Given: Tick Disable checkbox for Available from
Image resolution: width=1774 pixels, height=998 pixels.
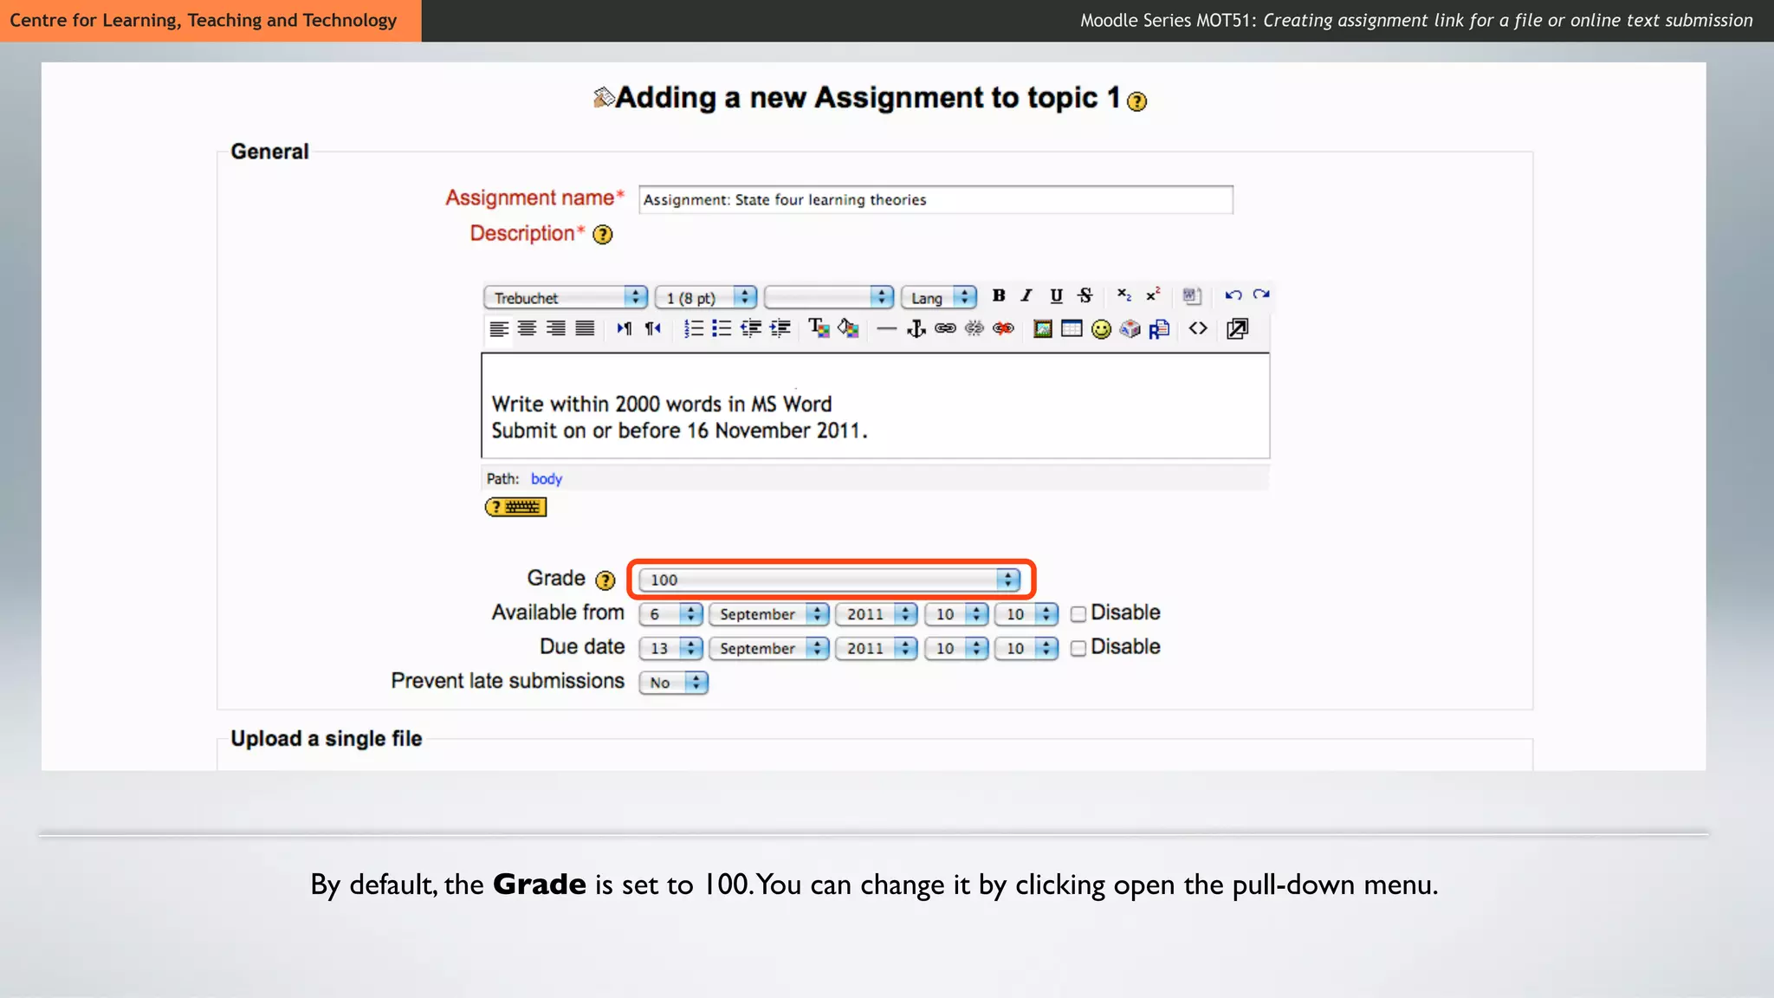Looking at the screenshot, I should click(1078, 614).
